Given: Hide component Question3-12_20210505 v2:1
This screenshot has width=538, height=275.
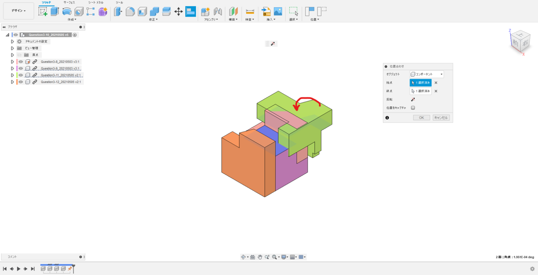Looking at the screenshot, I should [21, 82].
